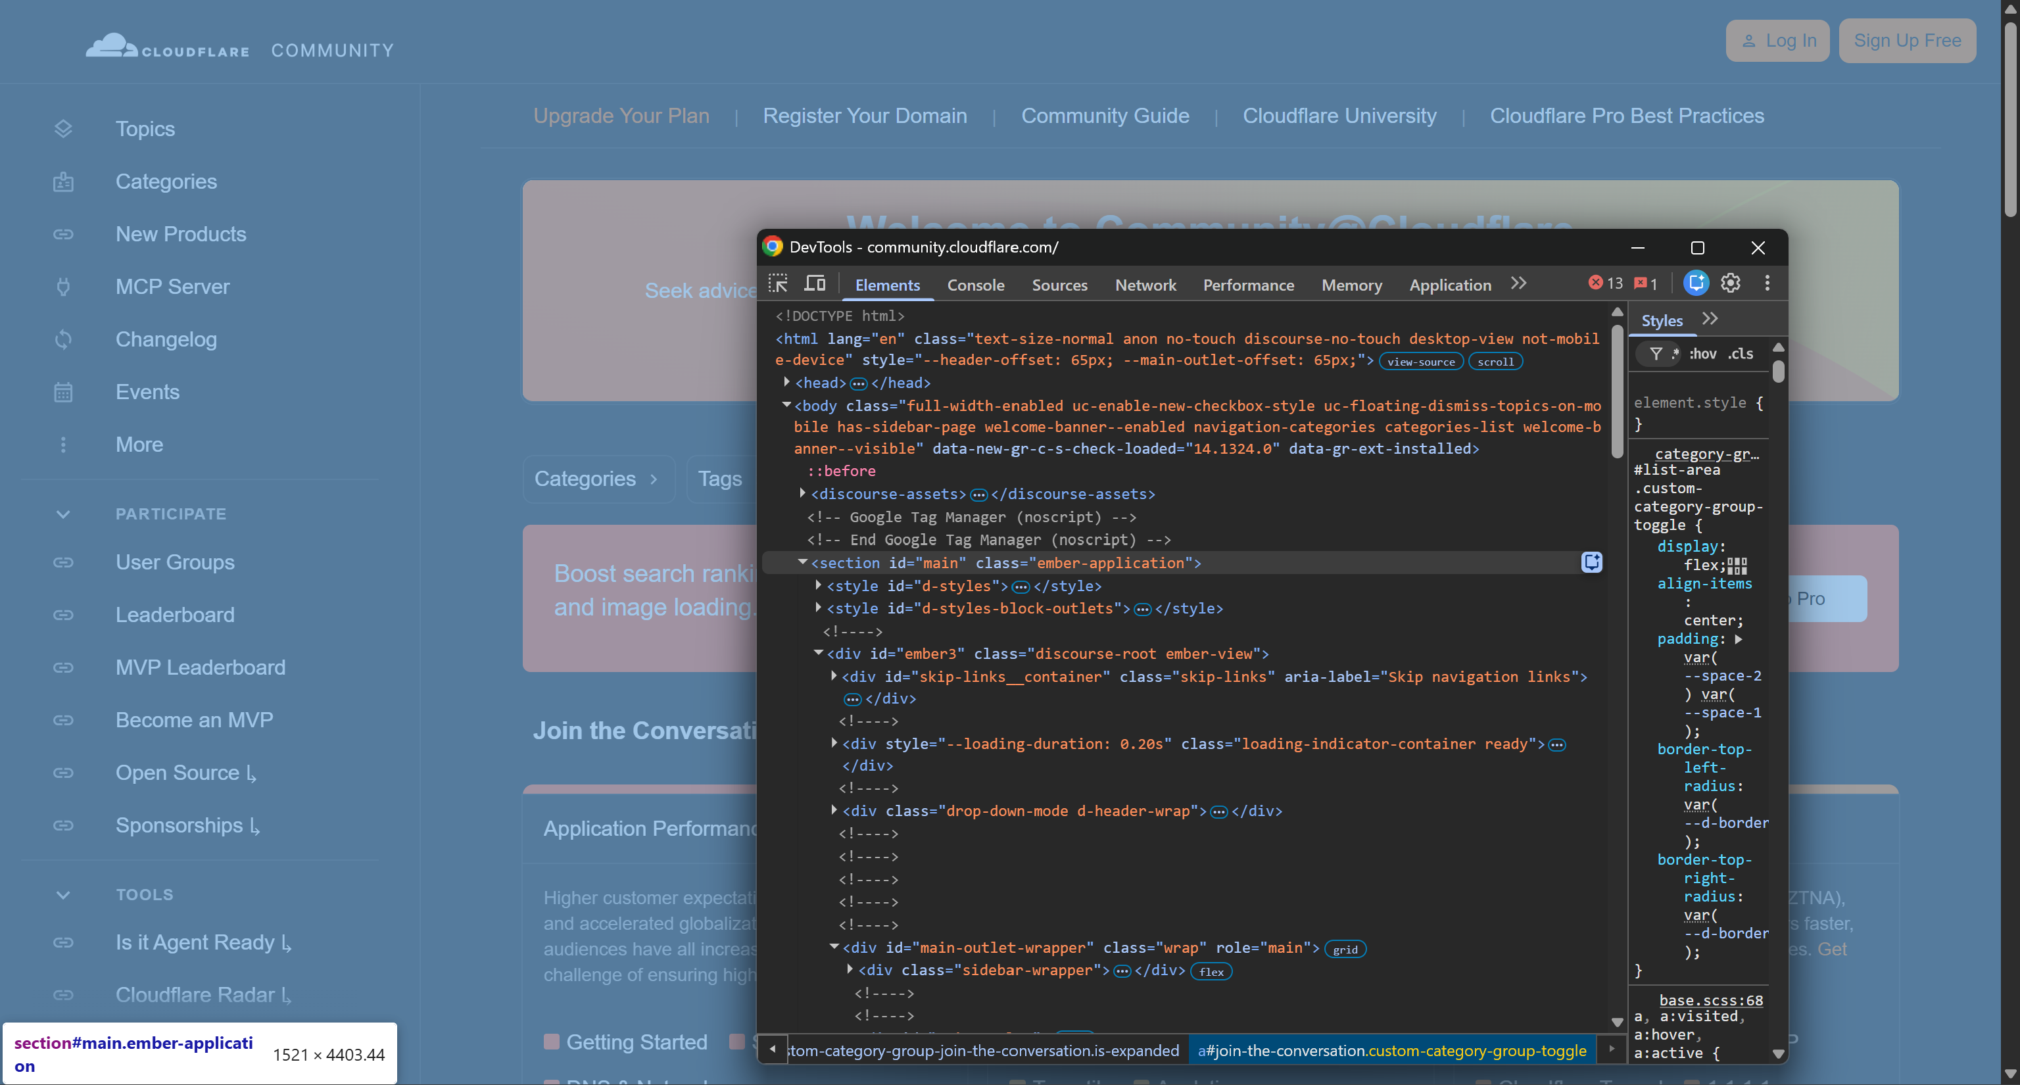This screenshot has height=1085, width=2020.
Task: Switch to the Console tab
Action: pyautogui.click(x=974, y=285)
